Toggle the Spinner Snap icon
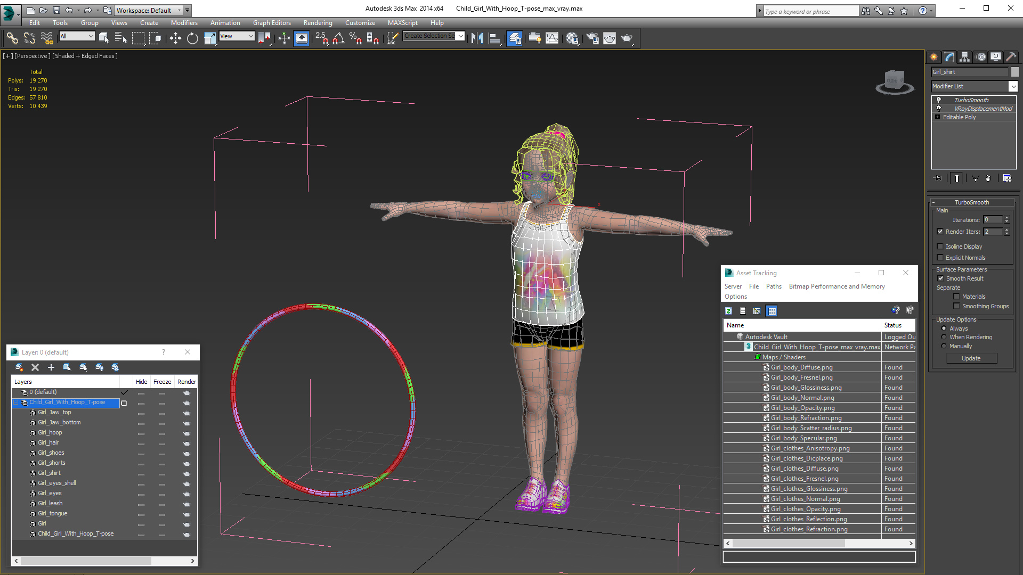The width and height of the screenshot is (1023, 575). pos(373,38)
